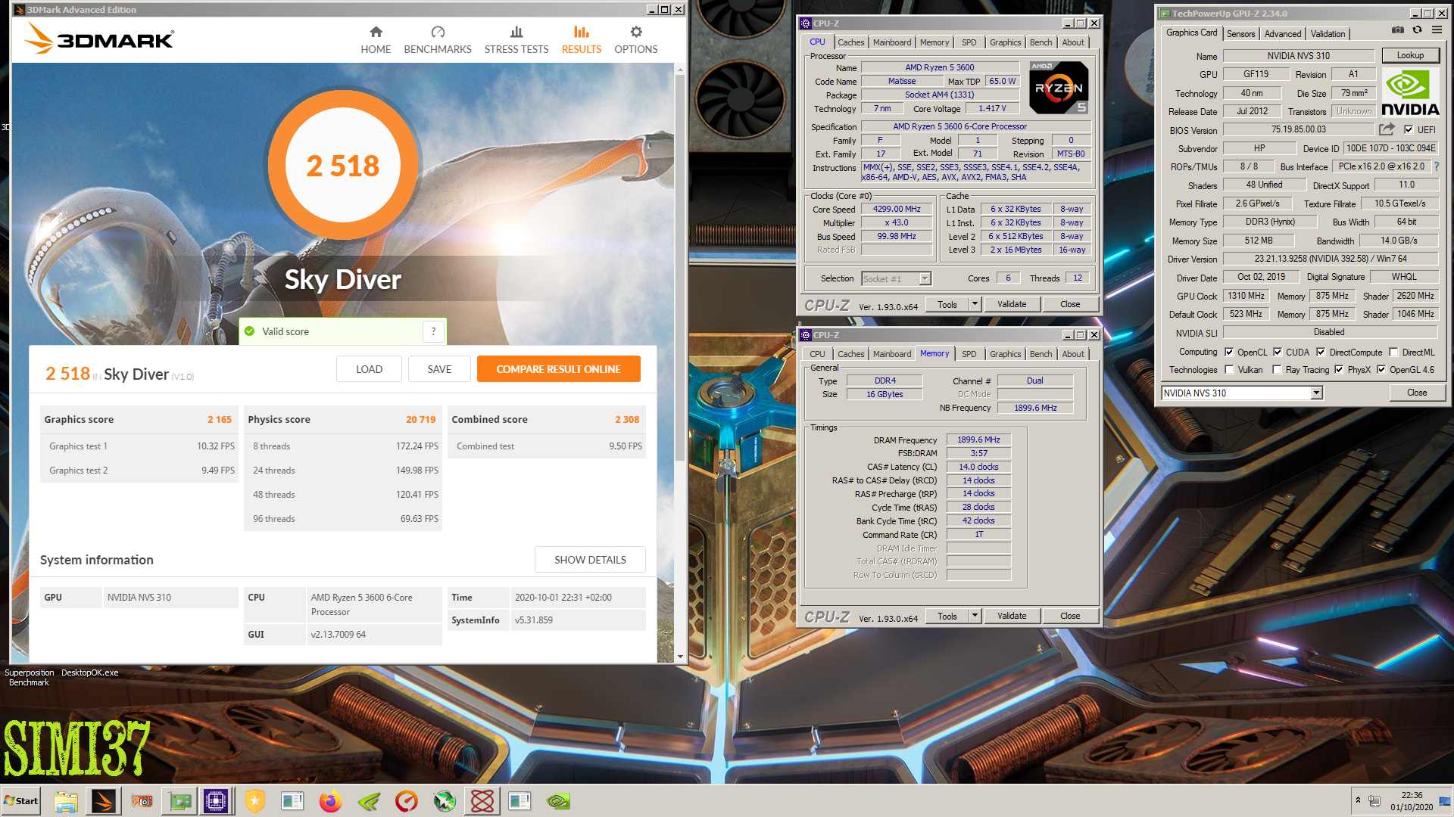The image size is (1454, 817).
Task: Go to 3DMark Home
Action: [376, 40]
